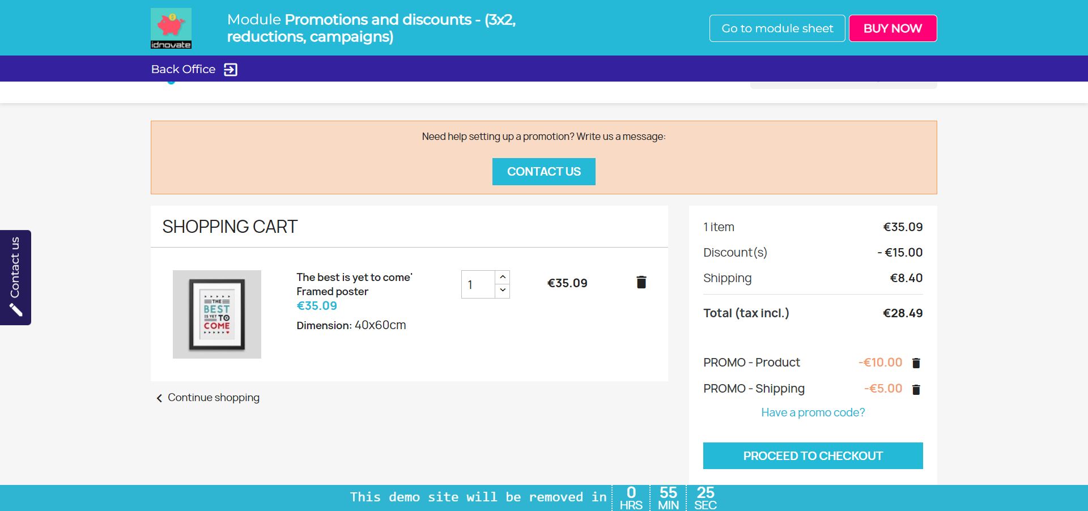Focus the product quantity input field
Viewport: 1088px width, 511px height.
coord(478,284)
